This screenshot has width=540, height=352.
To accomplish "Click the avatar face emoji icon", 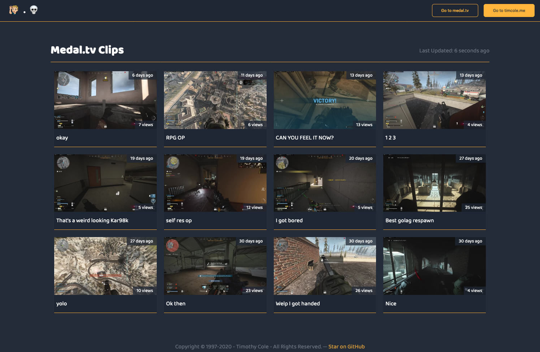I will tap(14, 10).
